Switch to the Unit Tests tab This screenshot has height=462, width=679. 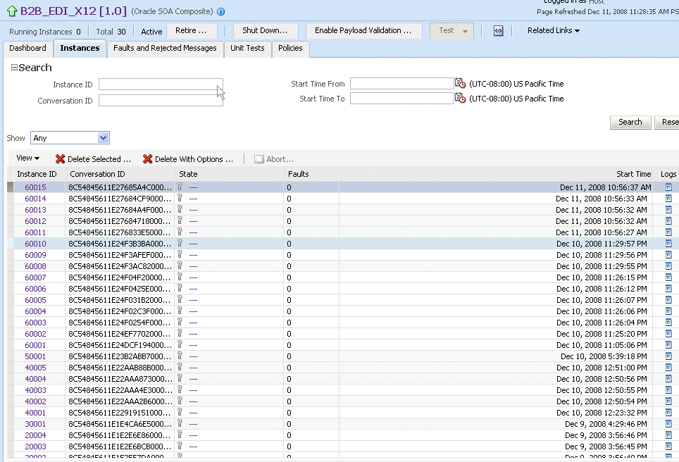pyautogui.click(x=247, y=48)
